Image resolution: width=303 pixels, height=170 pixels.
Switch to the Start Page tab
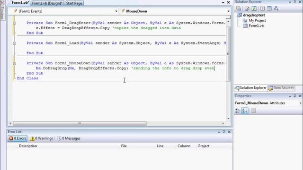click(74, 3)
